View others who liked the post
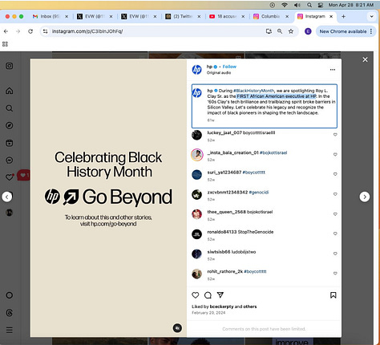 tap(250, 306)
